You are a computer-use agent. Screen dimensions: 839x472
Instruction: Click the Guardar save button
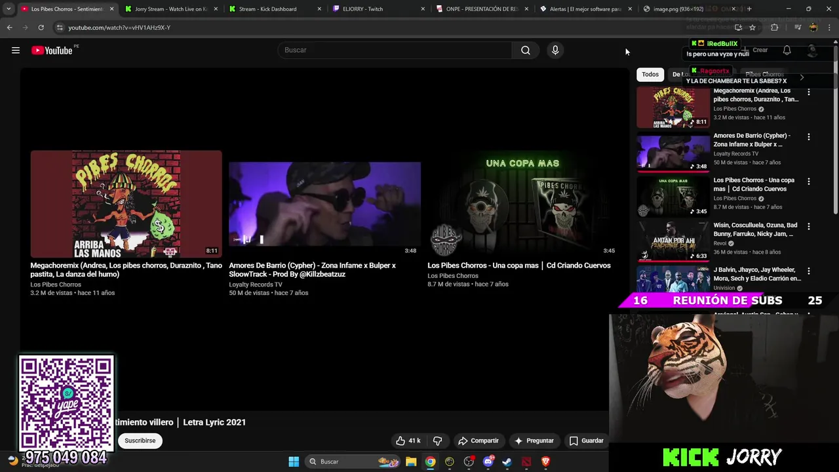(587, 441)
